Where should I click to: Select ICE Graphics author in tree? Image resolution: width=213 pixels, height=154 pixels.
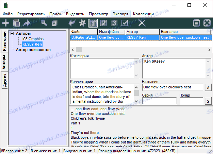[x=33, y=39]
